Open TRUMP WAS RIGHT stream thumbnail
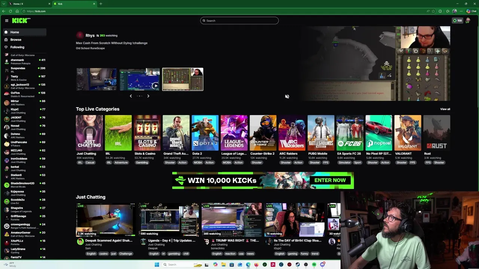Viewport: 479px width, 269px height. pos(232,220)
